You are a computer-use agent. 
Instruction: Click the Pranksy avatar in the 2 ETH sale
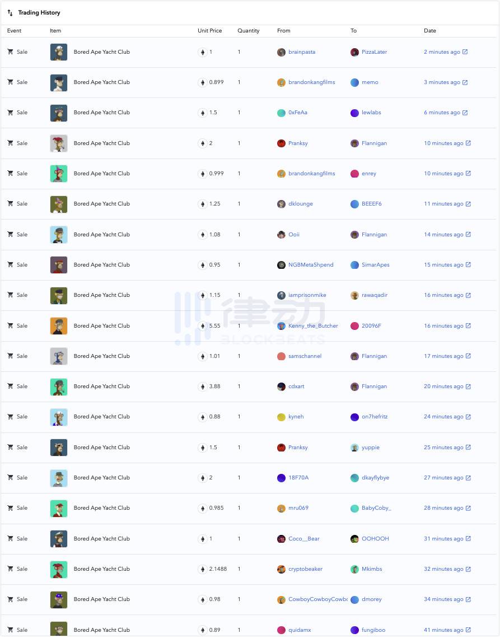pos(282,143)
